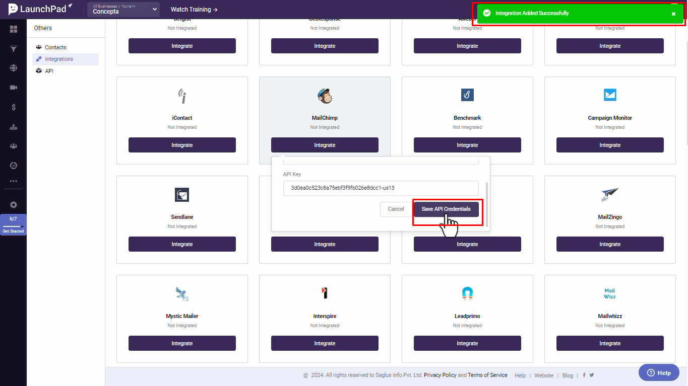Open the 6/7 Get Started progress widget

(x=13, y=224)
